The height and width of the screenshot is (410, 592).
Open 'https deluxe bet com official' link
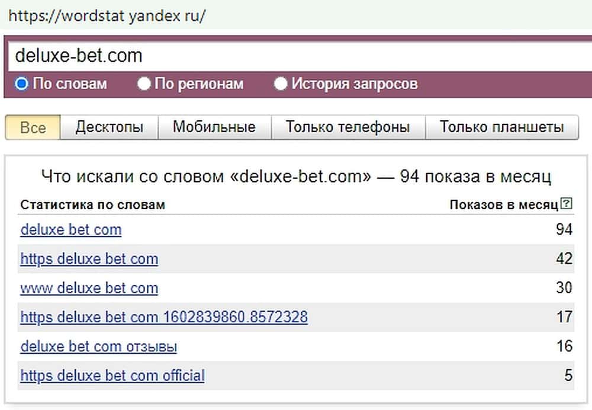[x=112, y=376]
